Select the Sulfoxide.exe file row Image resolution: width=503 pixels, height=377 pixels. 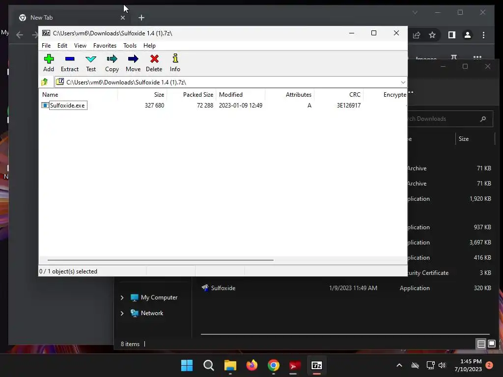pos(223,106)
